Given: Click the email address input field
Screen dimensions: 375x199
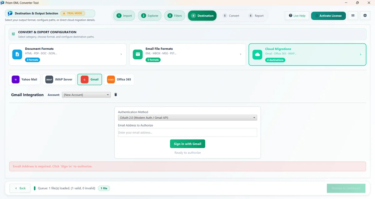Looking at the screenshot, I should pos(187,132).
